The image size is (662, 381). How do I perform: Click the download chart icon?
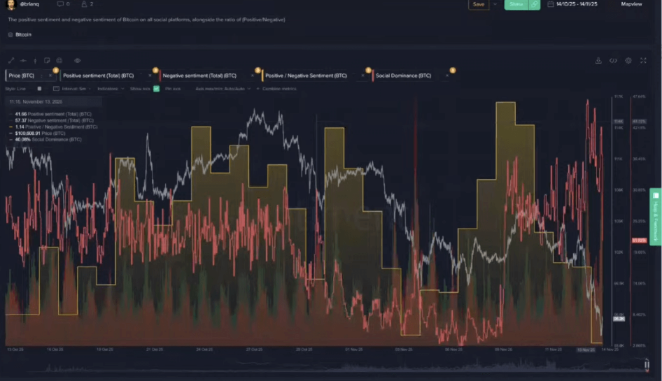(x=598, y=61)
